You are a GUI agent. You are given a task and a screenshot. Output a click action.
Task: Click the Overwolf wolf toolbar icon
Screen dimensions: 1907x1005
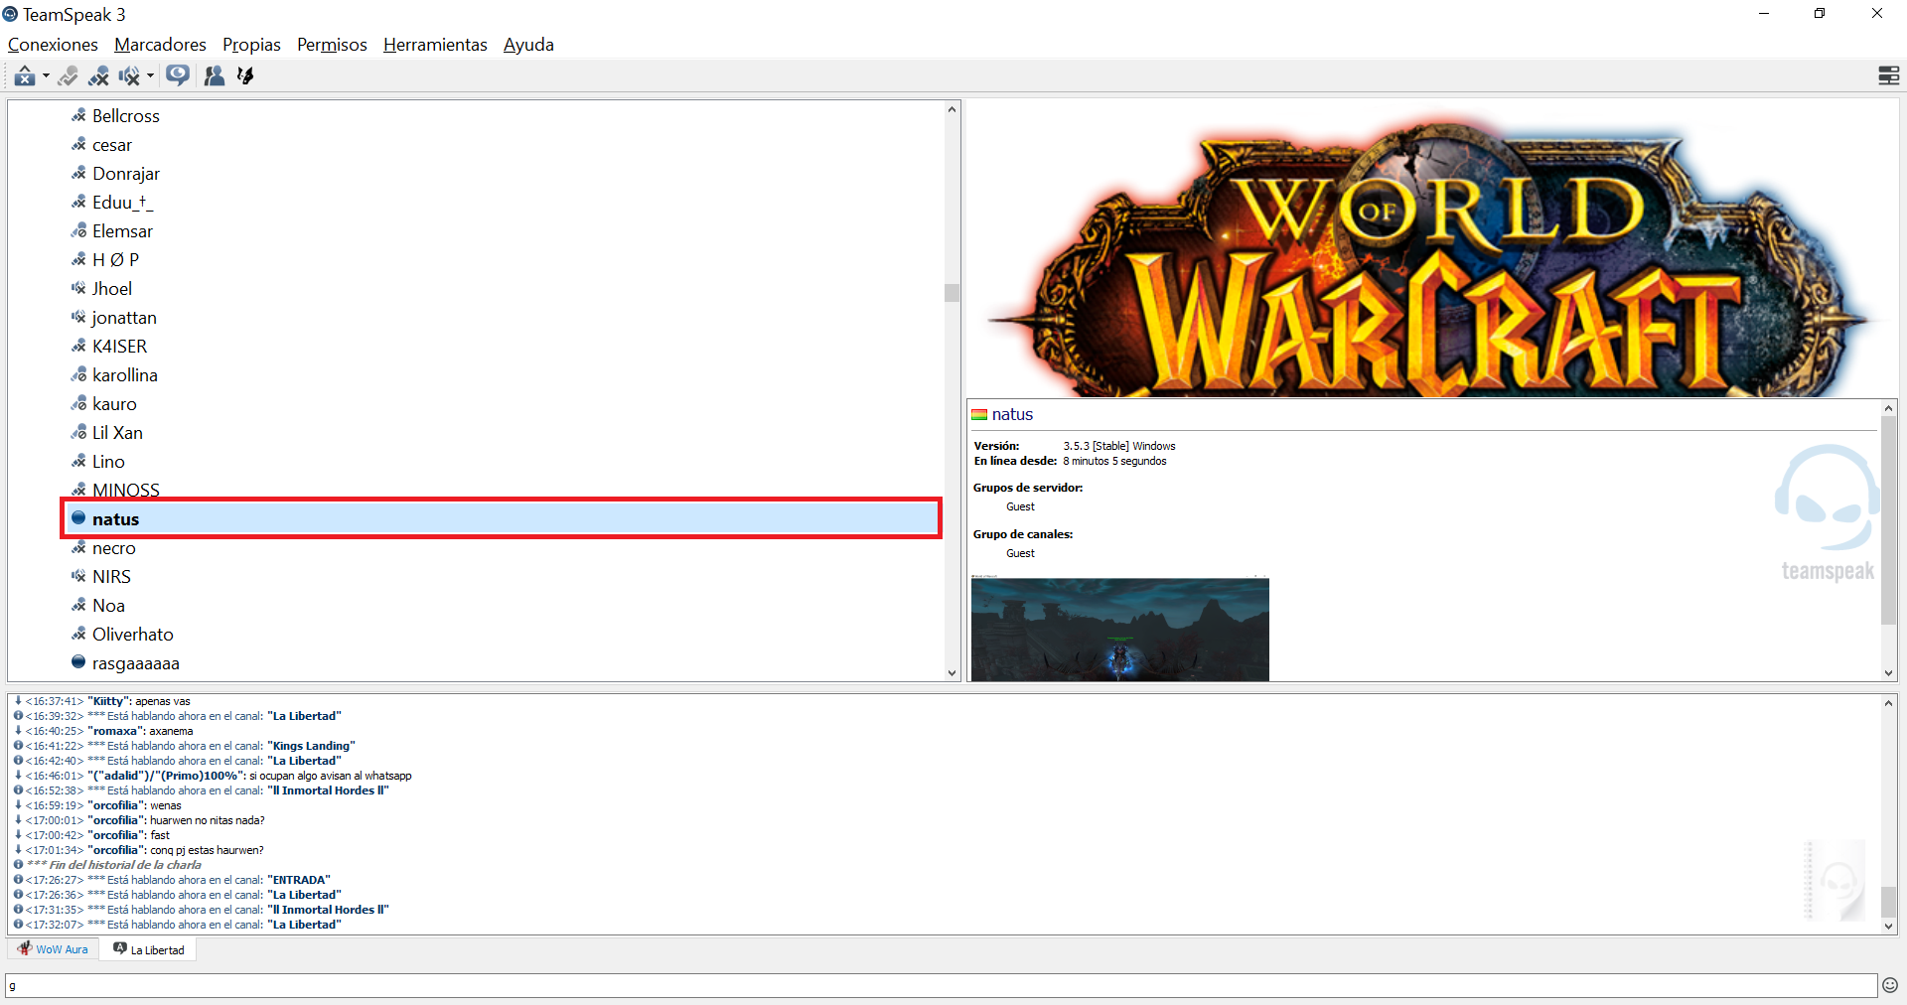point(245,76)
